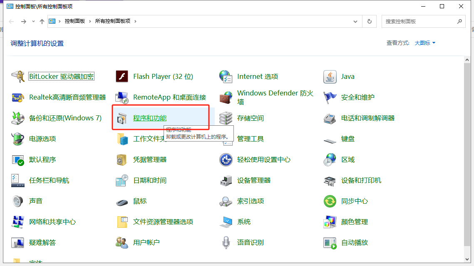Click the 自动播放 icon
Screen dimensions: 474x266
click(330, 243)
